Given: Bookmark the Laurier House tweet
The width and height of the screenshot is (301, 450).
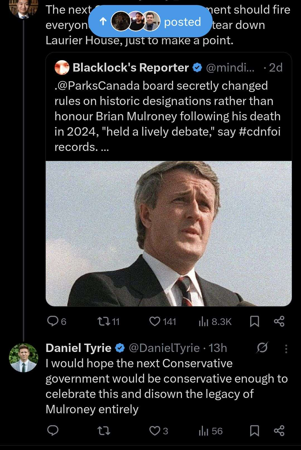Looking at the screenshot, I should tap(254, 321).
